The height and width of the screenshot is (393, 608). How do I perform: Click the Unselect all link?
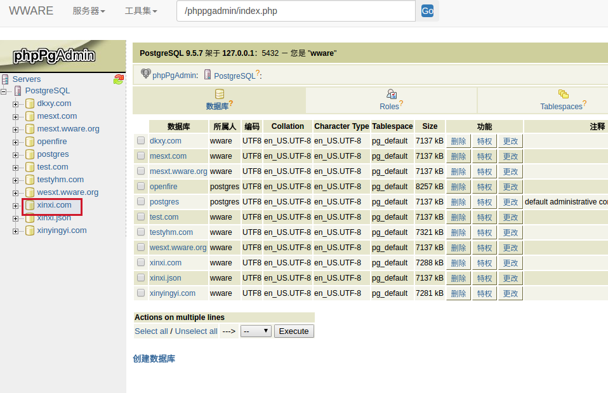pyautogui.click(x=196, y=331)
